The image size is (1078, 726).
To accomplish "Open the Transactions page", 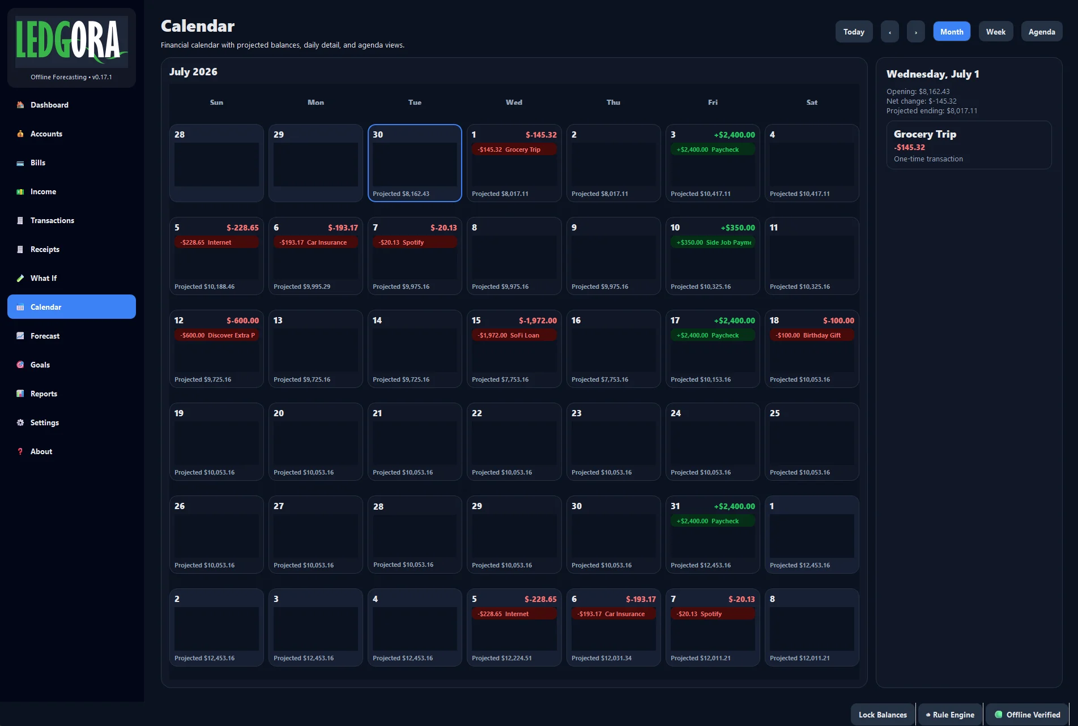I will pos(71,220).
